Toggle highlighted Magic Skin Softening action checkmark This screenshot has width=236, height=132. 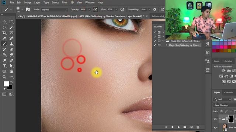pos(155,45)
